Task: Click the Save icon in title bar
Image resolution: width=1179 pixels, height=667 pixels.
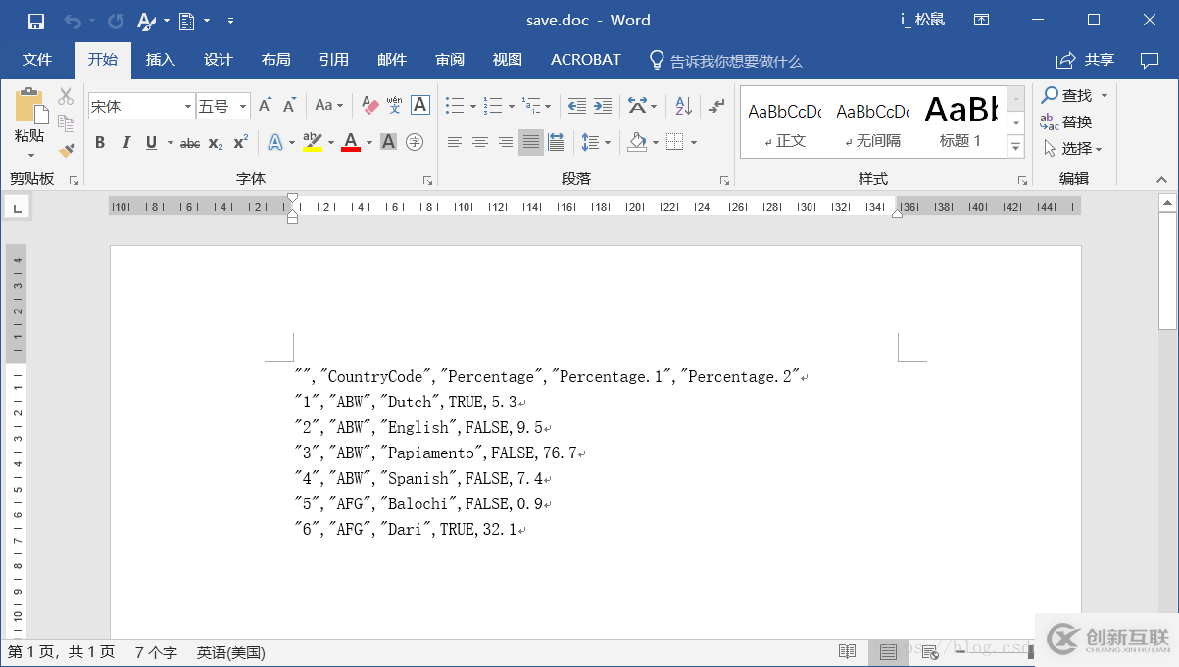Action: [x=36, y=21]
